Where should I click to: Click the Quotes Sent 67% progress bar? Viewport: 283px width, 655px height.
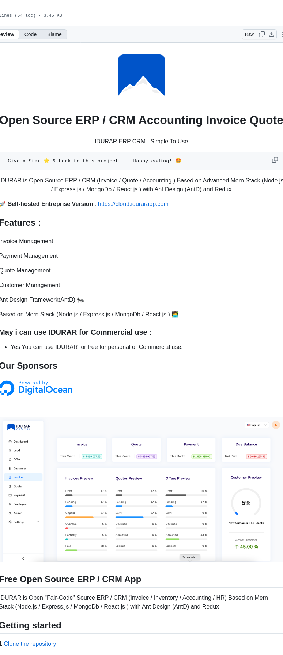coord(136,517)
